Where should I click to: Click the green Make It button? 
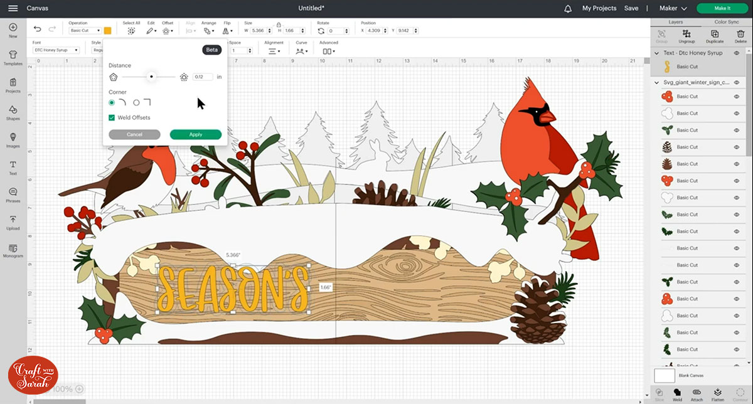(722, 8)
